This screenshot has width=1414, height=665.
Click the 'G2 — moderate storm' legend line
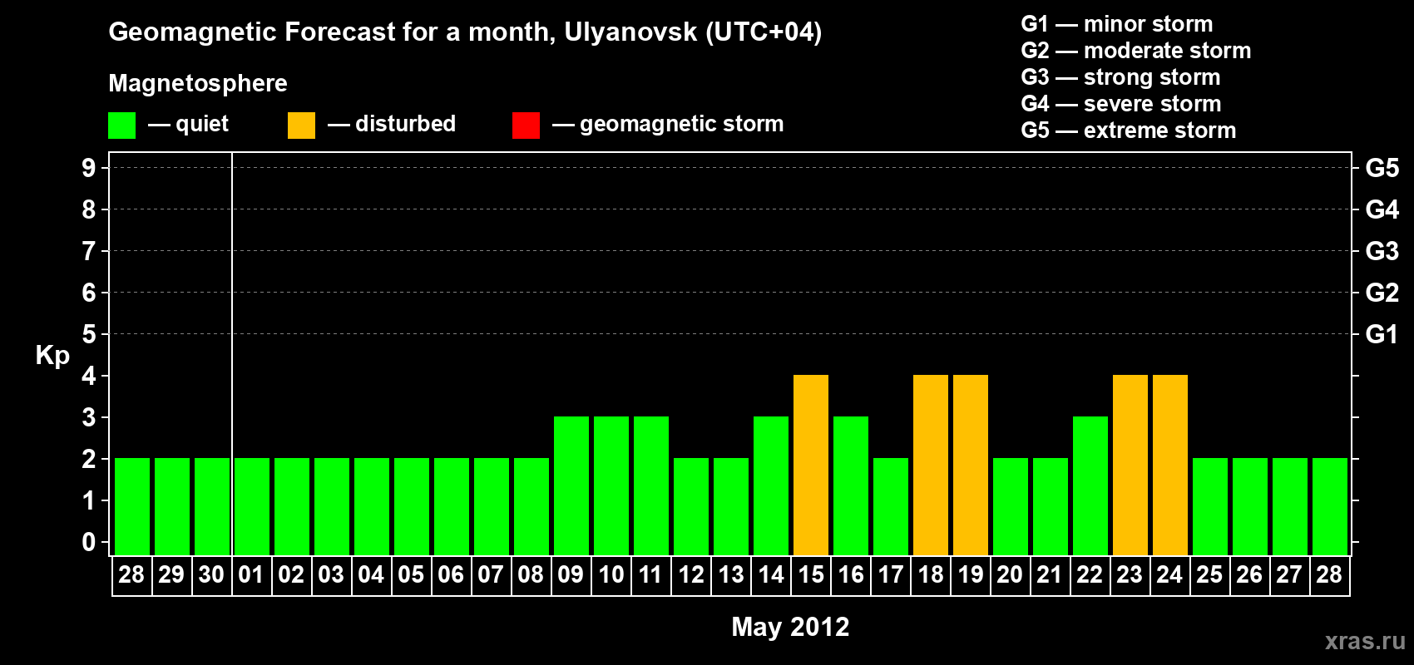pyautogui.click(x=1136, y=51)
